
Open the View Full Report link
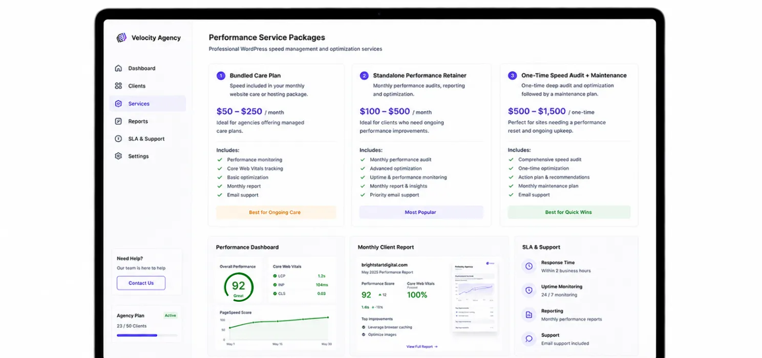pyautogui.click(x=422, y=347)
